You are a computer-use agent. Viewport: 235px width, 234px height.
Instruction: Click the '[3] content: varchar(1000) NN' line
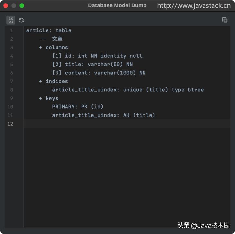99,73
